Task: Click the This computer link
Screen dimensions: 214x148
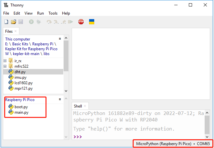Action: coord(18,39)
